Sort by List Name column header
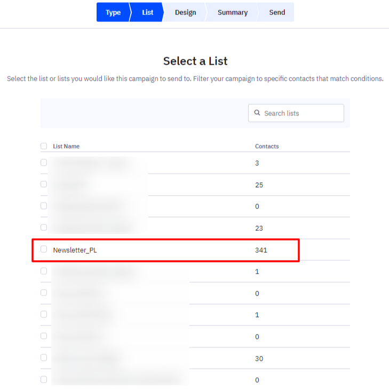This screenshot has height=389, width=389. (x=66, y=146)
